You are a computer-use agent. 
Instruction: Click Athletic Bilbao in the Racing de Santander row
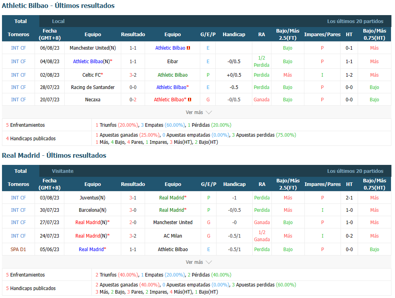click(x=171, y=87)
